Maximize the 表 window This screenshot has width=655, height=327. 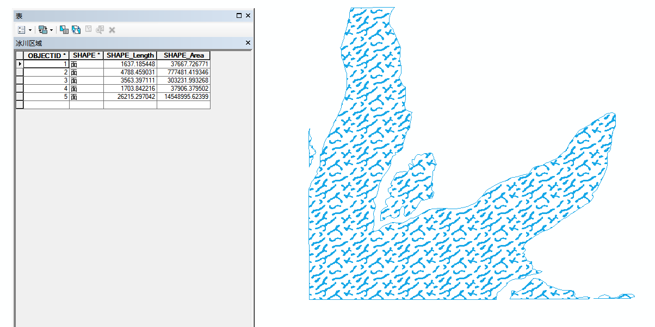pyautogui.click(x=239, y=16)
